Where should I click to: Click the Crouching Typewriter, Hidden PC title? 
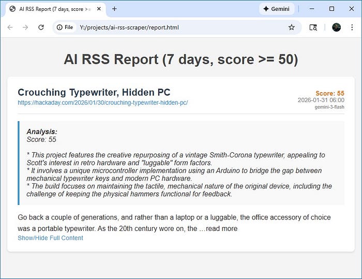(94, 92)
